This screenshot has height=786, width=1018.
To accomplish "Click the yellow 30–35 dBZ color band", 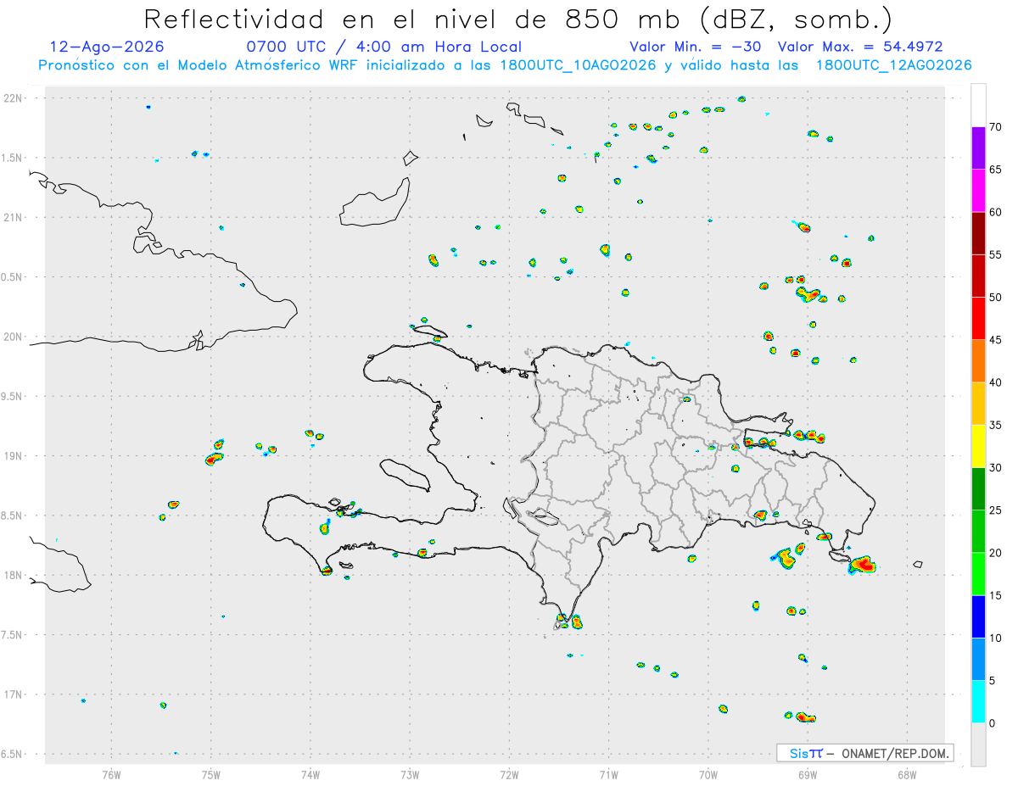I will tap(978, 446).
